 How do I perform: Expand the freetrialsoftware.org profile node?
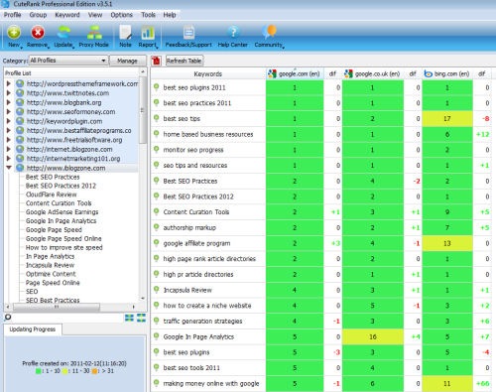point(9,140)
